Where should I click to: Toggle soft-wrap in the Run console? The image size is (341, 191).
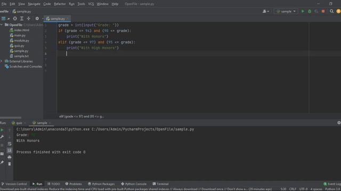pyautogui.click(x=10, y=144)
